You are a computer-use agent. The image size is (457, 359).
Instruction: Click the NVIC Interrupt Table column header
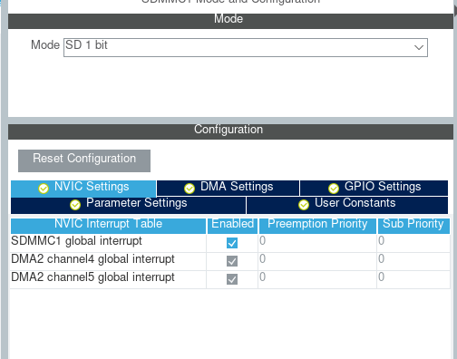pos(108,226)
